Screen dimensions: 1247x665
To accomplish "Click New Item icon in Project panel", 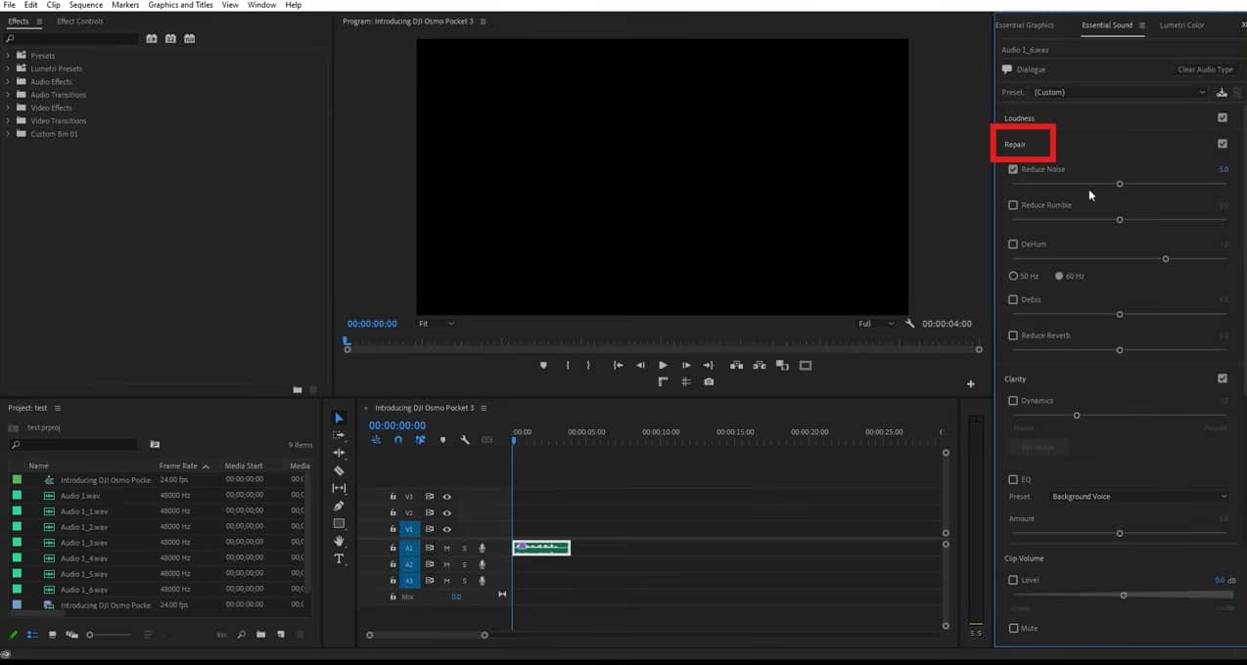I will pyautogui.click(x=280, y=635).
